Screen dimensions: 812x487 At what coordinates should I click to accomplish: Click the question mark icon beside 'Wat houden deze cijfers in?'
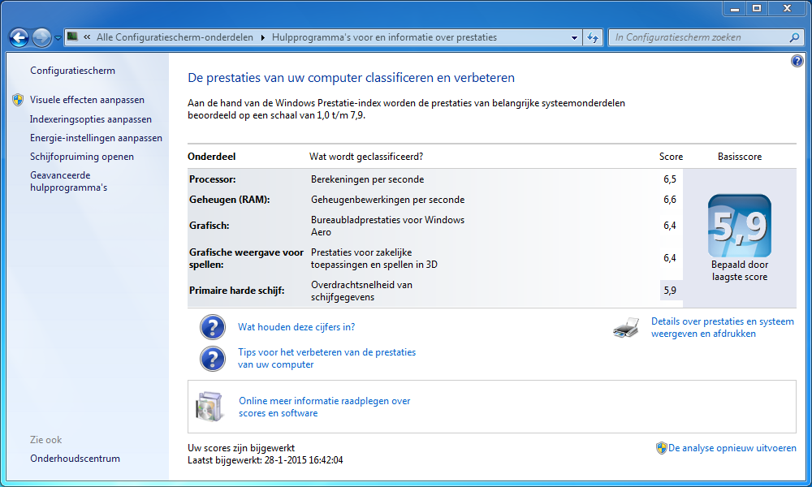(213, 327)
